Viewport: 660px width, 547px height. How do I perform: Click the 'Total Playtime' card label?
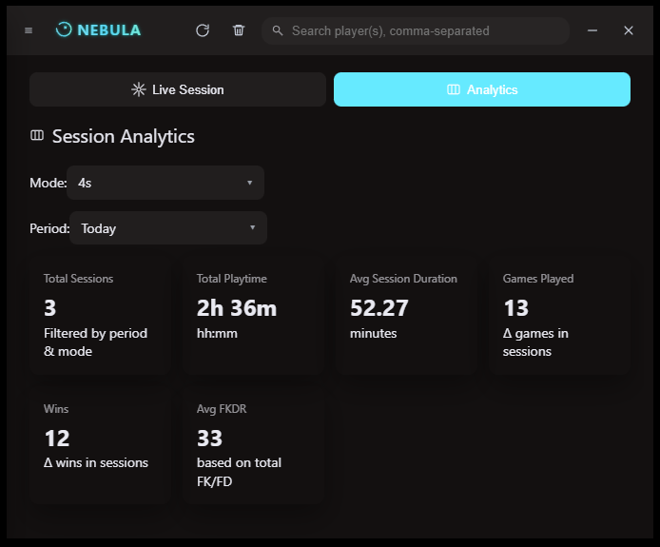pyautogui.click(x=231, y=279)
